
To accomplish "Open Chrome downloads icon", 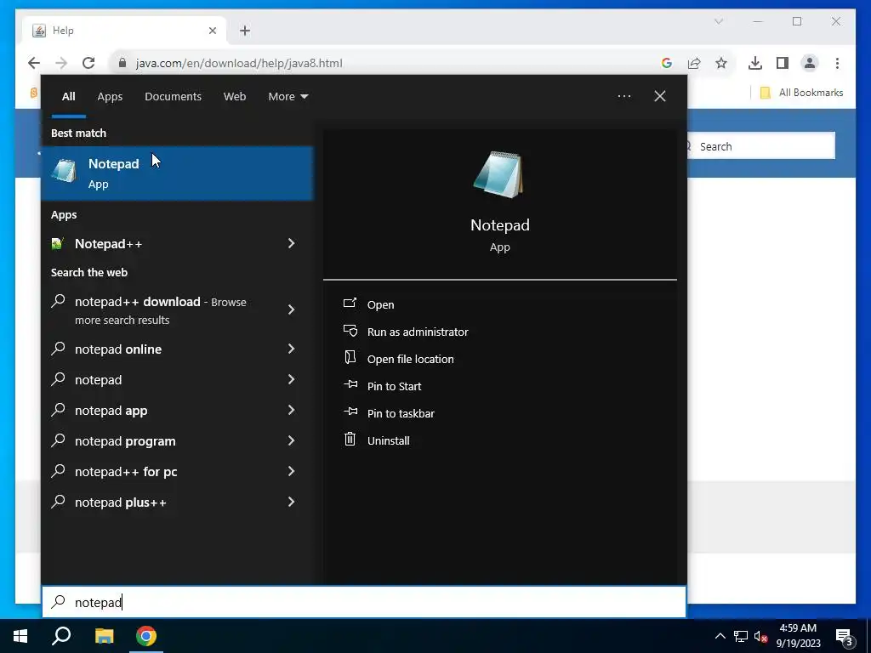I will pos(755,63).
